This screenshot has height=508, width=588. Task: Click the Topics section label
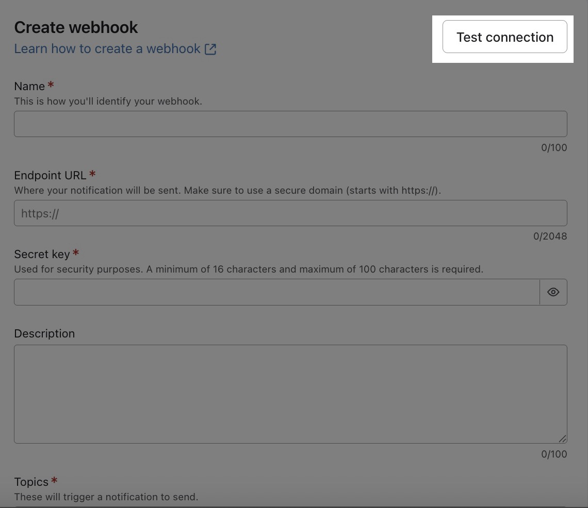click(31, 482)
